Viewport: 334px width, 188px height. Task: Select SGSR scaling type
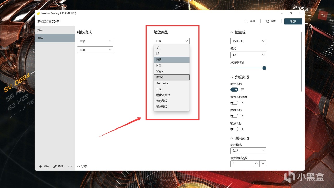[172, 72]
